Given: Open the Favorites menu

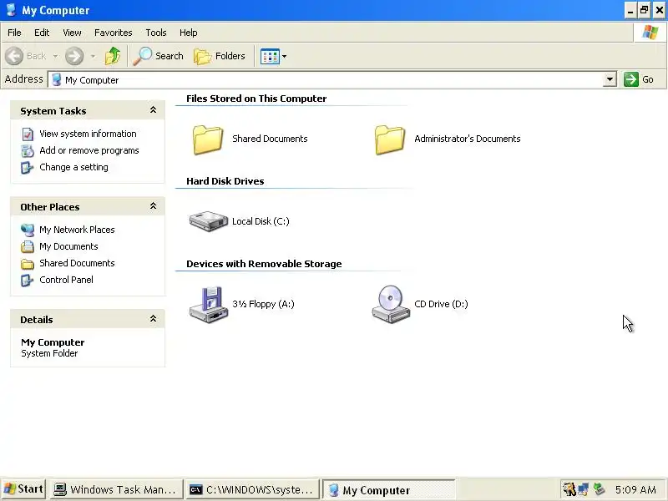Looking at the screenshot, I should pyautogui.click(x=114, y=33).
